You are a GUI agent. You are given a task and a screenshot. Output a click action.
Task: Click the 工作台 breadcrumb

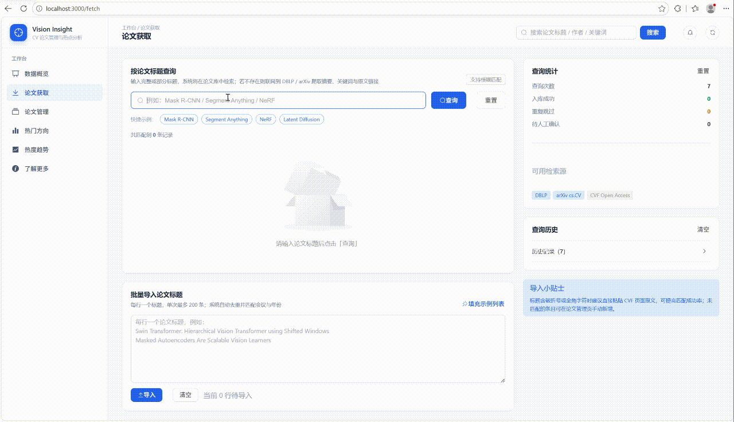pyautogui.click(x=129, y=28)
